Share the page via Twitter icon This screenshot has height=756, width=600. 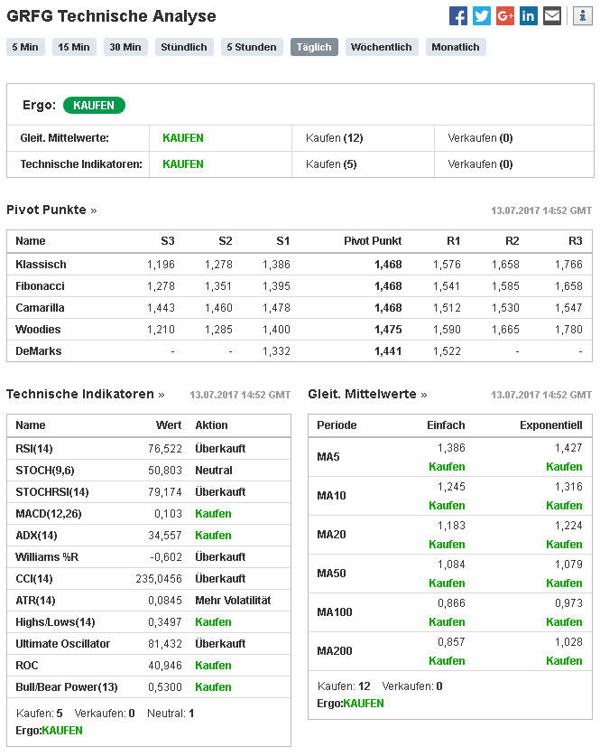coord(482,15)
